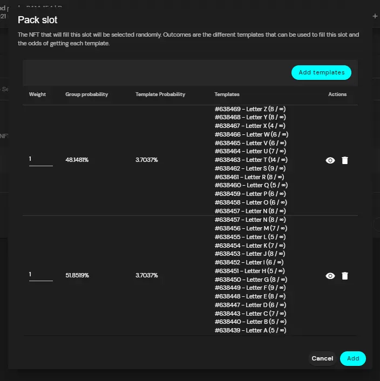Screen dimensions: 380x381
Task: Edit weight field of the 48.1481% group
Action: [41, 160]
